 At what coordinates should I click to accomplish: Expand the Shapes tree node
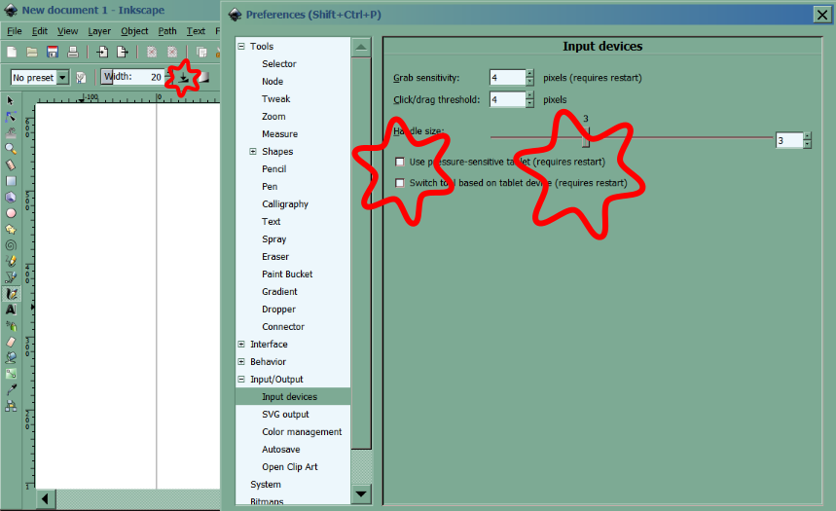coord(253,152)
